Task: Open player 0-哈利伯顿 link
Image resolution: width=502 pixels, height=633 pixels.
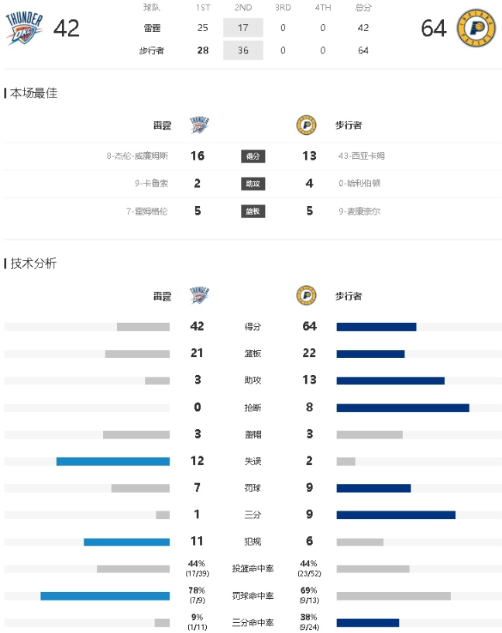Action: tap(359, 184)
